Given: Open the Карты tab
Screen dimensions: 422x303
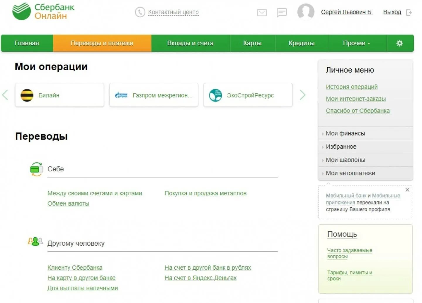Looking at the screenshot, I should coord(252,43).
